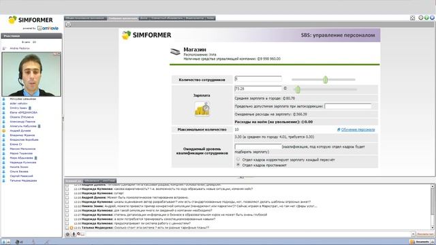Open the third short tab in top bar
This screenshot has width=436, height=245.
coord(144,18)
